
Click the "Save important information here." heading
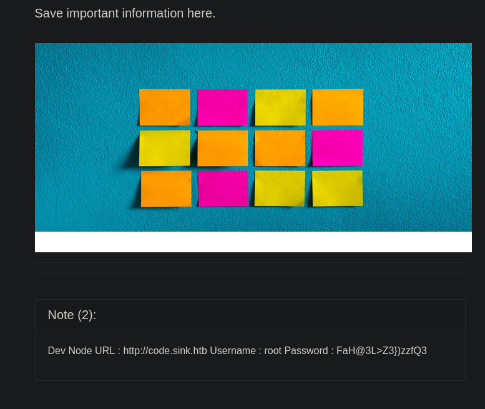coord(125,14)
